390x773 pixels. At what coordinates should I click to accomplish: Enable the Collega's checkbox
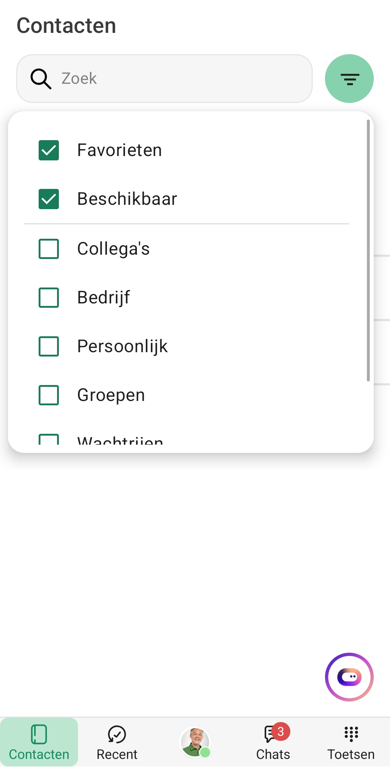[49, 249]
